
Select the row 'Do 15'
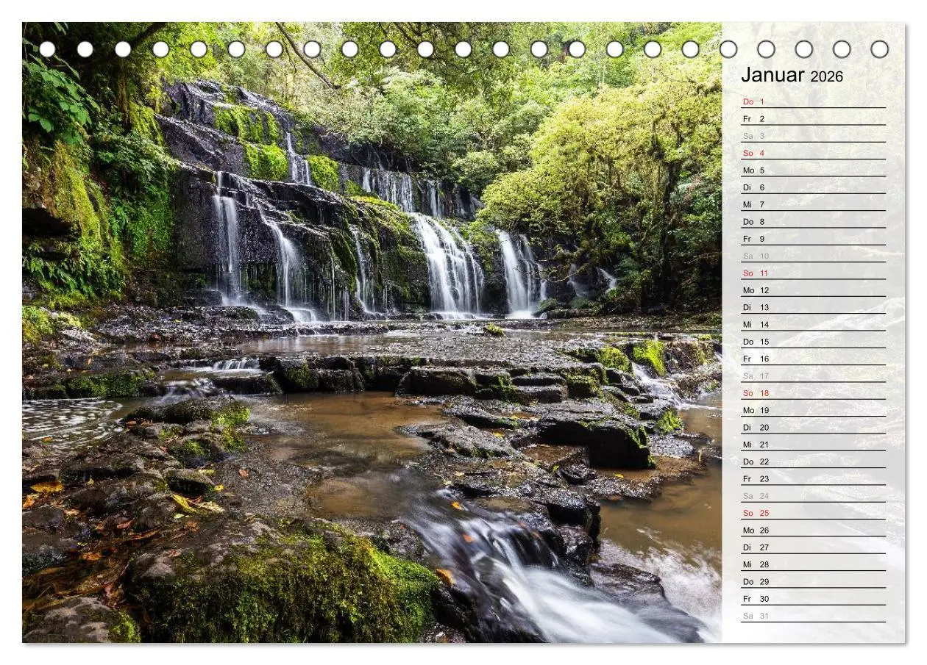[x=813, y=341]
